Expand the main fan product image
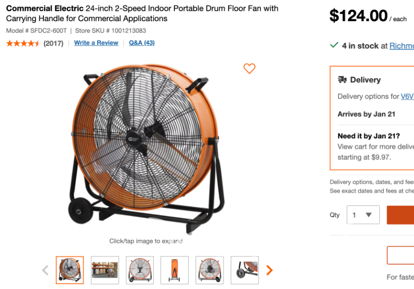 coord(146,150)
